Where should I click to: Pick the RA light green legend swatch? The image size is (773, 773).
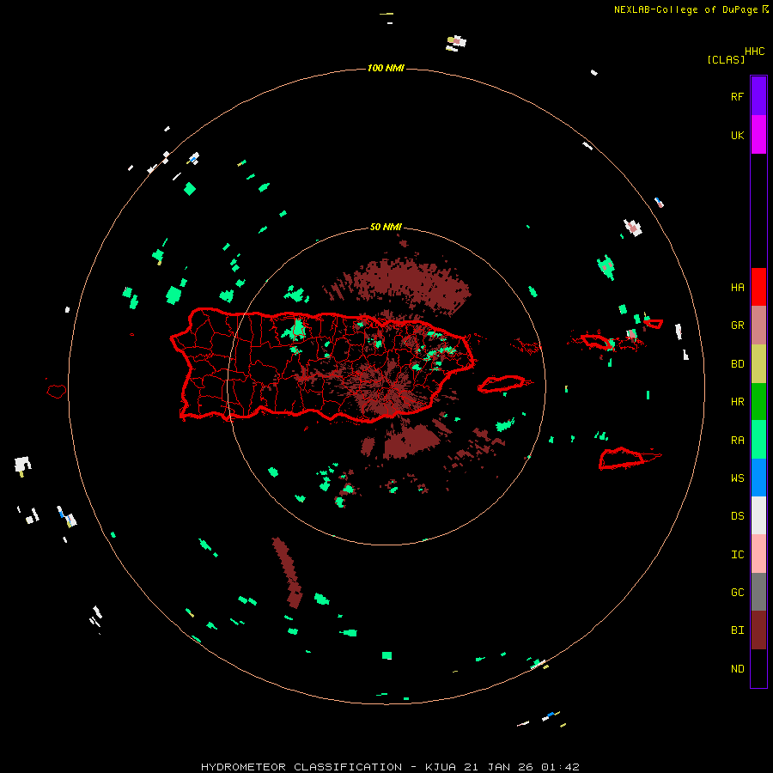(x=758, y=440)
